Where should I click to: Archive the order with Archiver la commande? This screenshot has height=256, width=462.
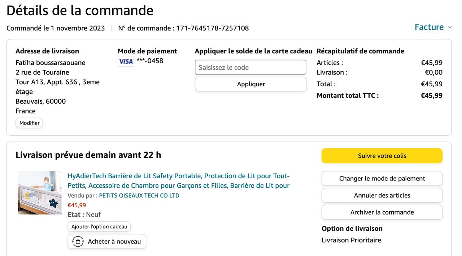coord(382,212)
